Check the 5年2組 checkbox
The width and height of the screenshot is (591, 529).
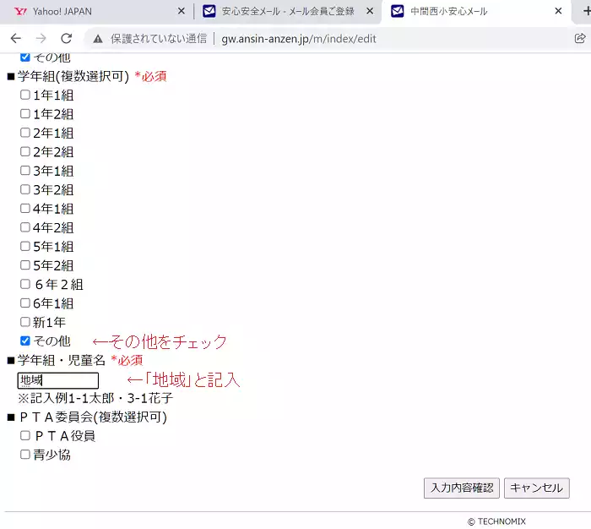click(25, 265)
